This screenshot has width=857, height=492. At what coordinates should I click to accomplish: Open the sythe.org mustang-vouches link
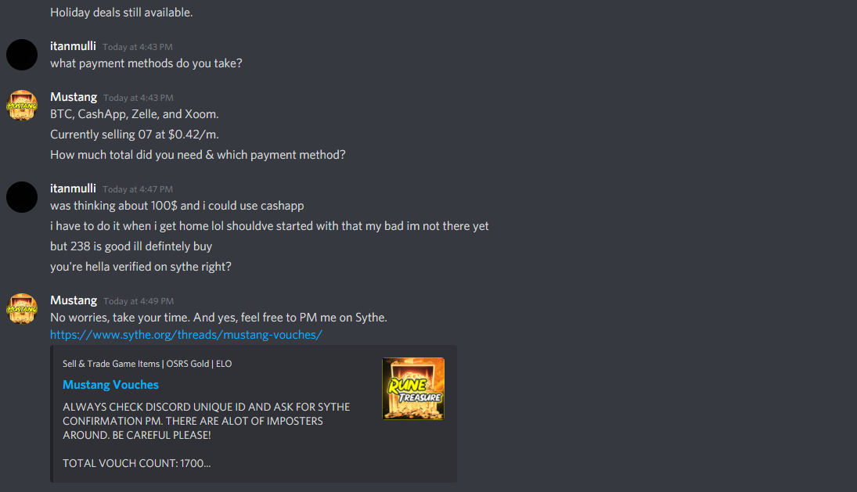pyautogui.click(x=185, y=335)
